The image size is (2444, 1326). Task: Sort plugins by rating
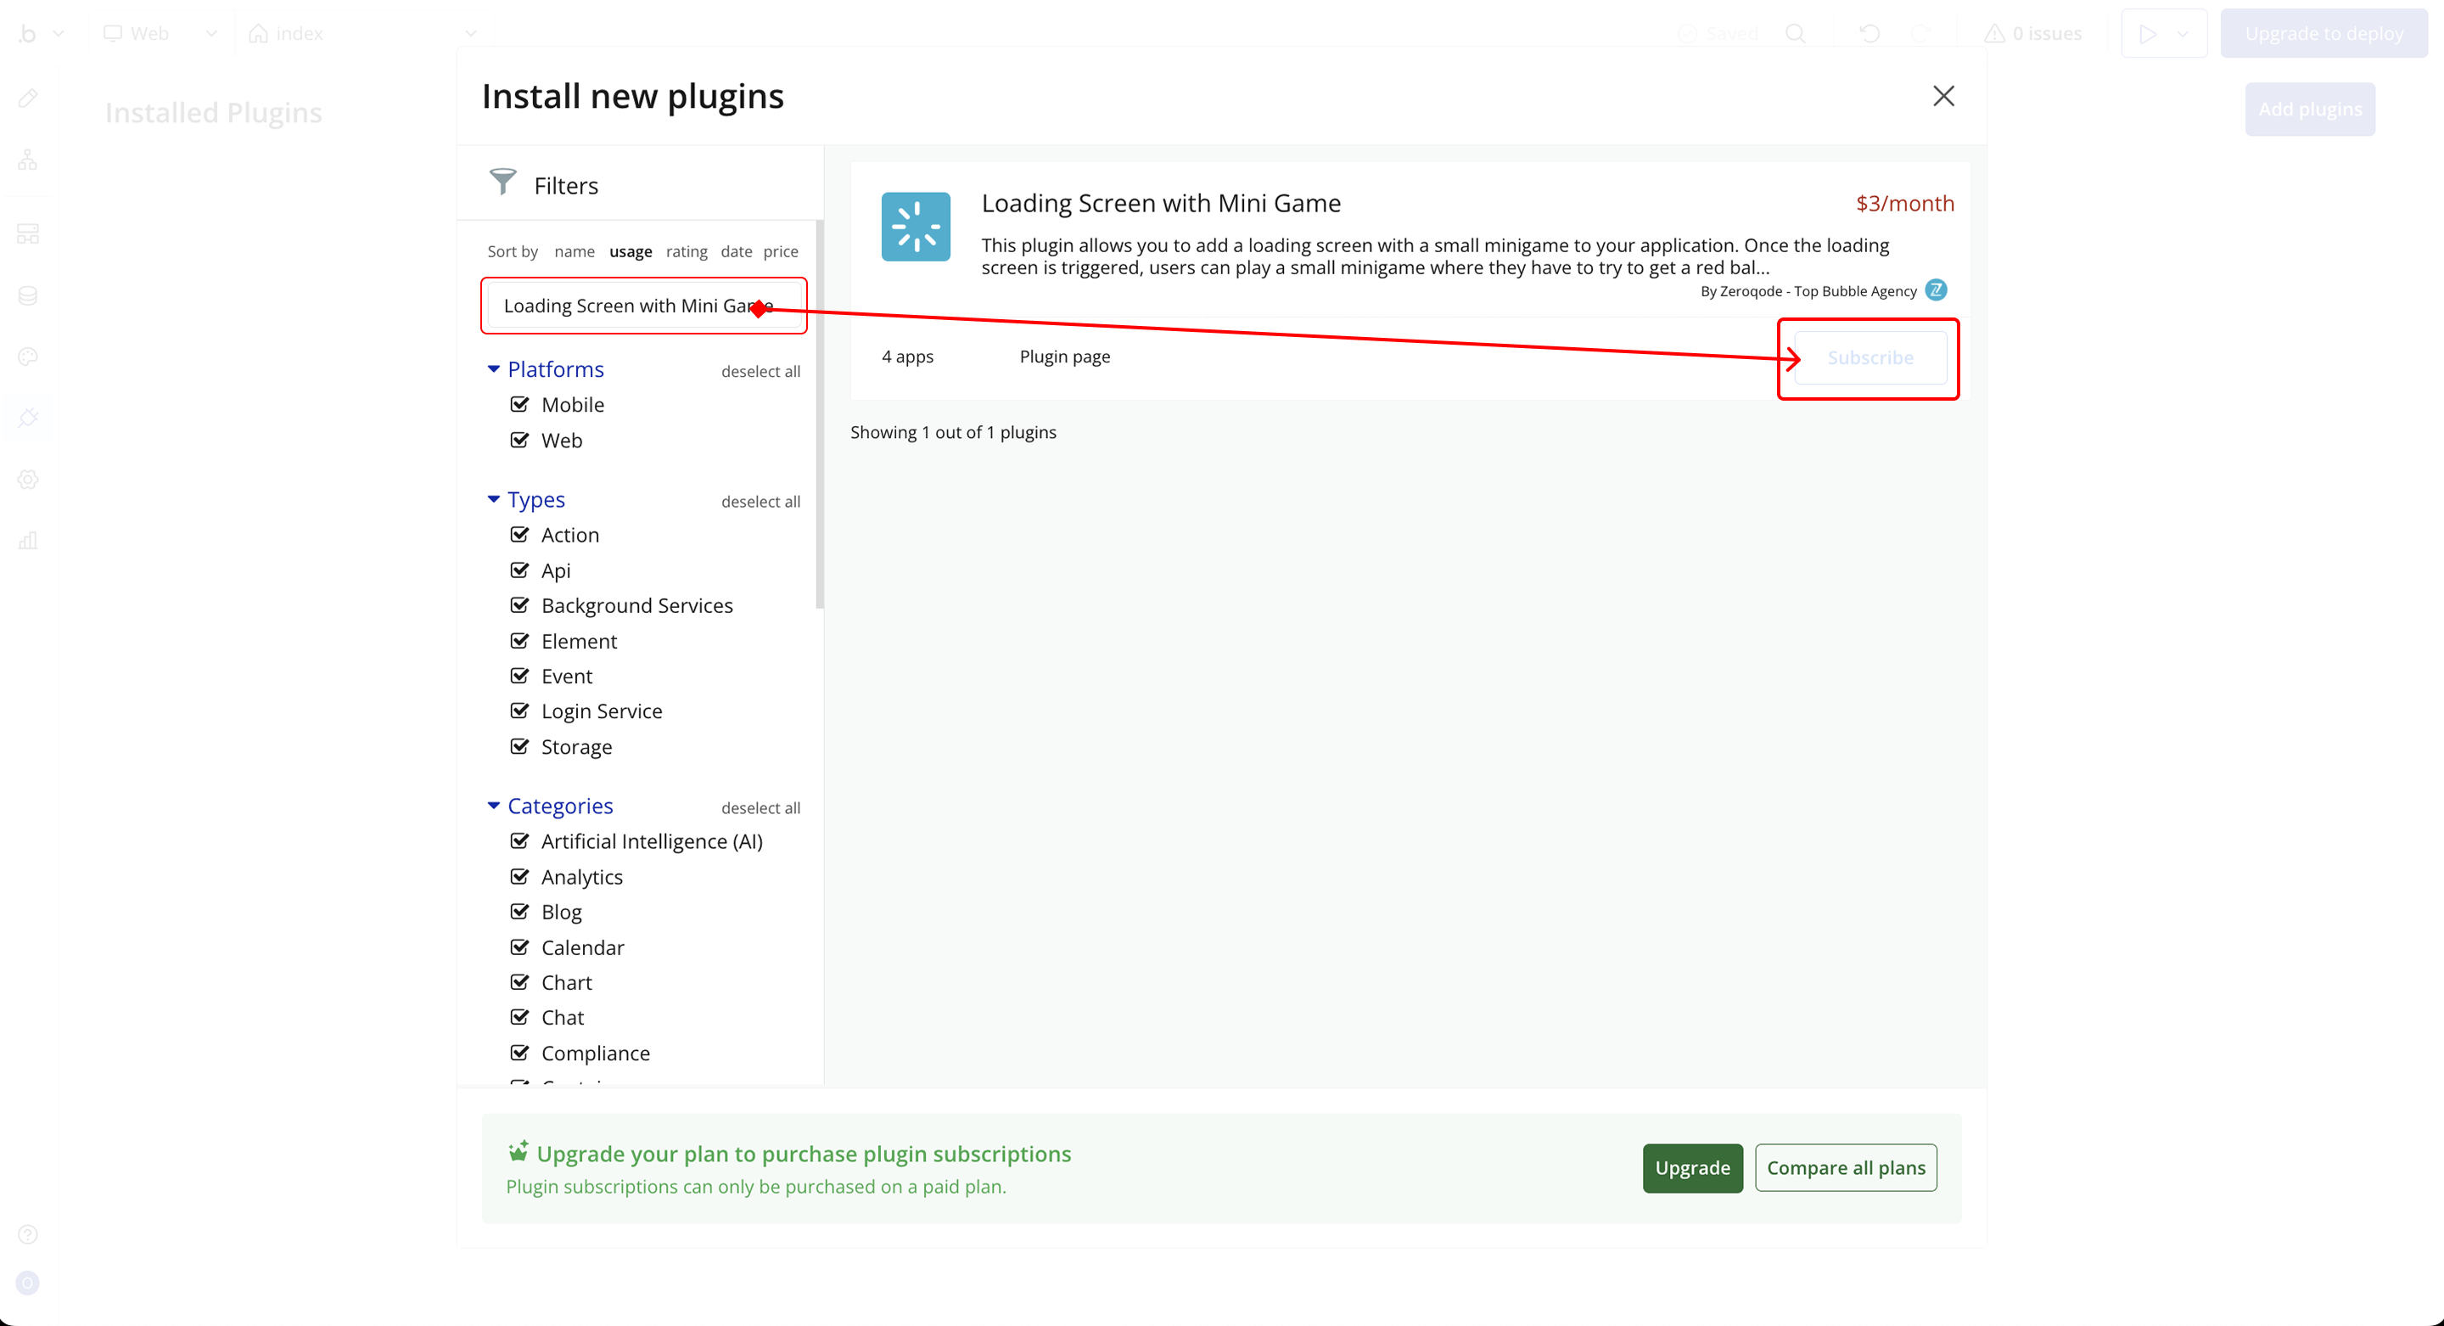[686, 251]
